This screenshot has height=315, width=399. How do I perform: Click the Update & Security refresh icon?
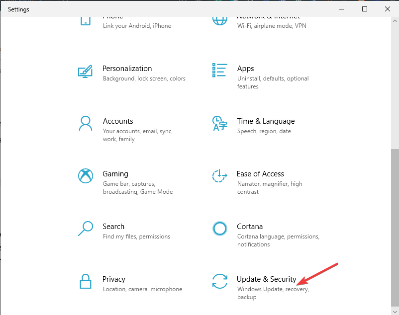pyautogui.click(x=220, y=281)
